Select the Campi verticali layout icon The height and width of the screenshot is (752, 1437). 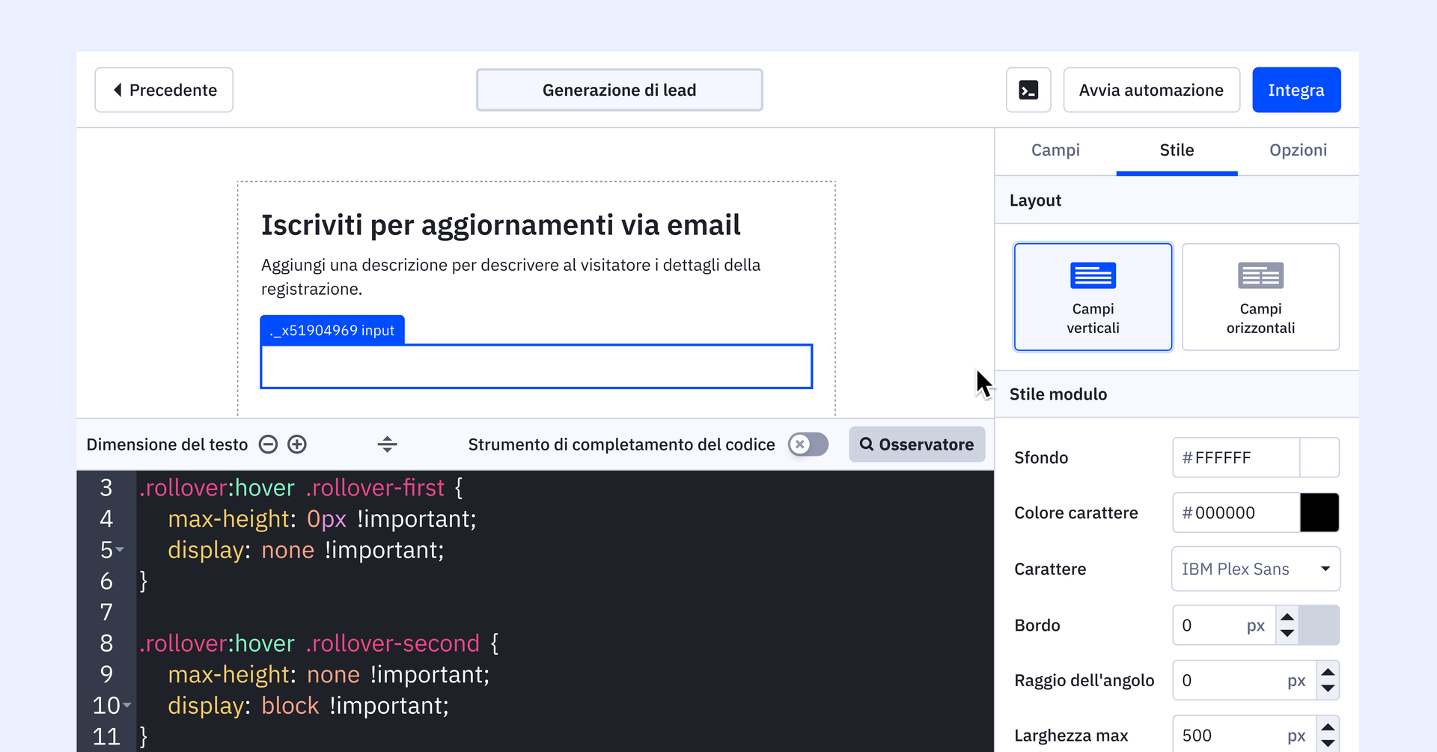(1093, 276)
